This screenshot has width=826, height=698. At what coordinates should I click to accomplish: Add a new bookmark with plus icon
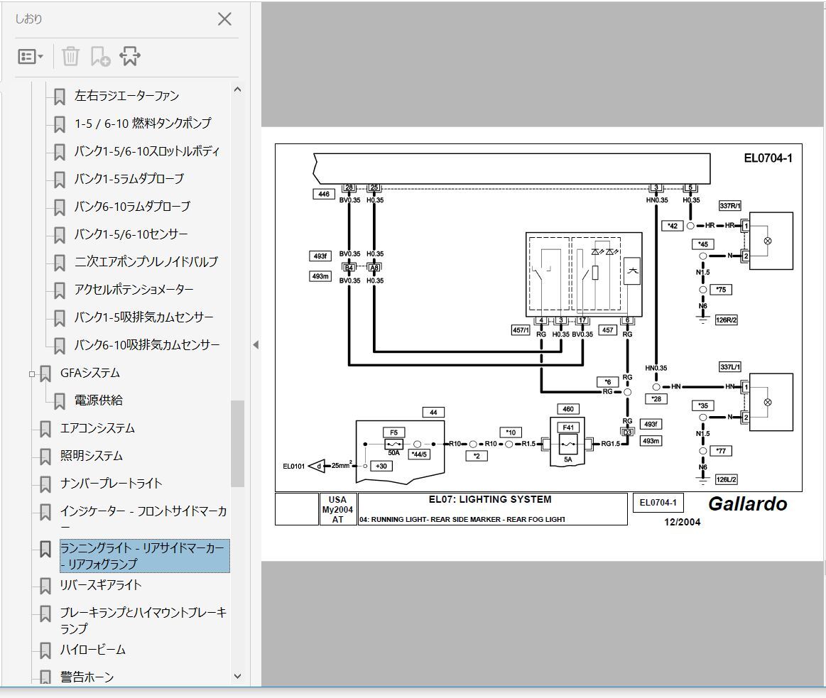pyautogui.click(x=100, y=56)
